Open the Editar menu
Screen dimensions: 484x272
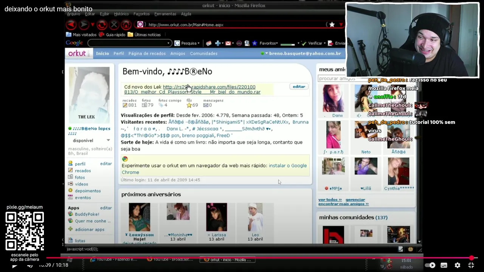pos(90,14)
